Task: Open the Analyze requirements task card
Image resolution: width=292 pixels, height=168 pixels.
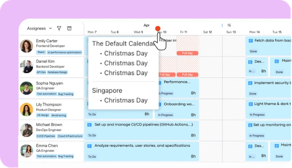Action: click(142, 151)
